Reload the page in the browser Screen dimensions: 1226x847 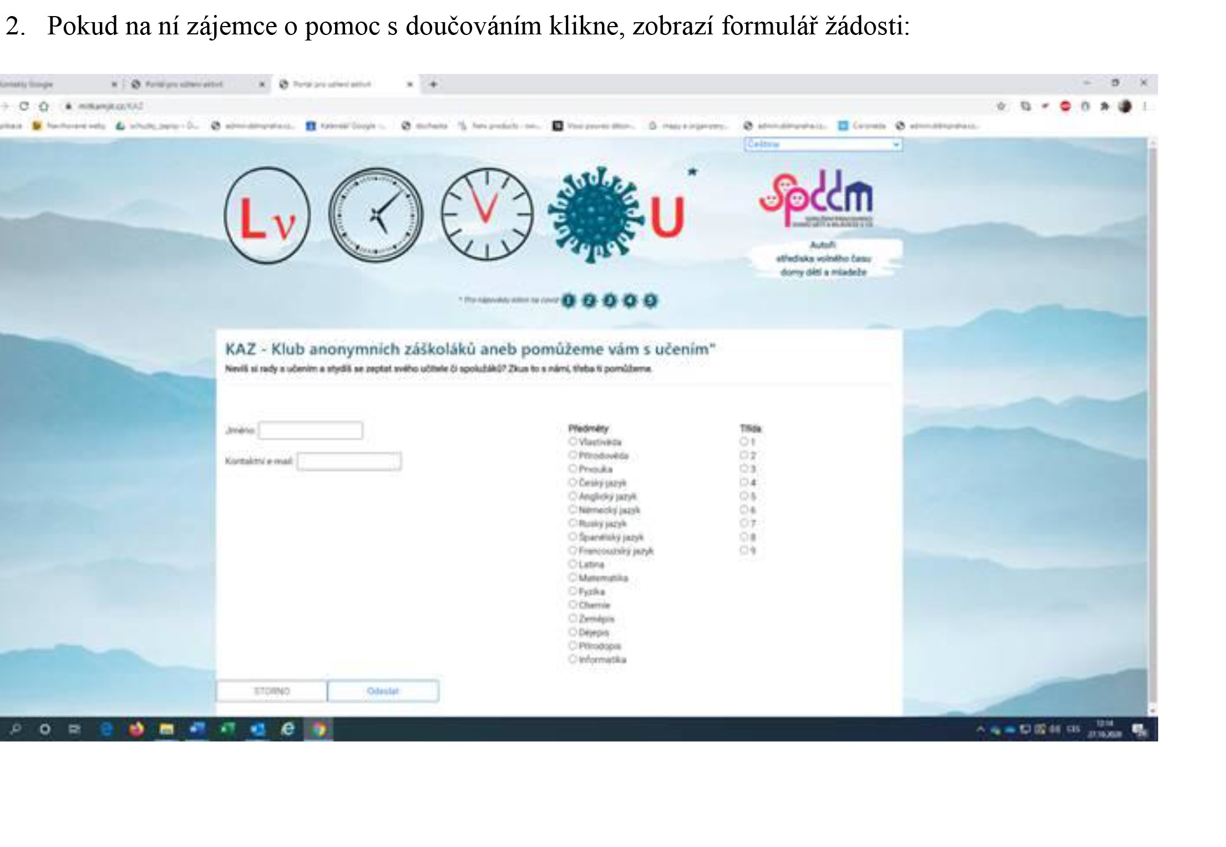tap(23, 106)
